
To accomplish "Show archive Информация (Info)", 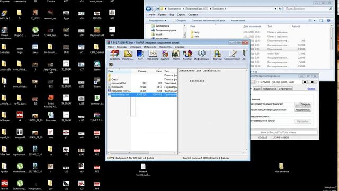I will click(201, 55).
